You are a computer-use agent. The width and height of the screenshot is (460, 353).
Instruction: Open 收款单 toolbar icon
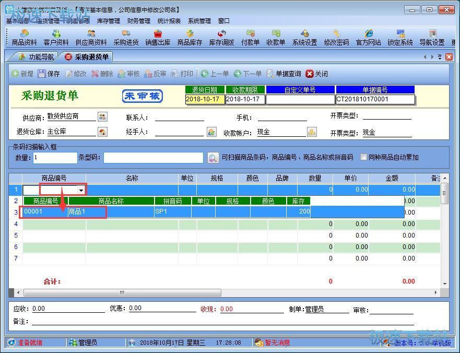(x=276, y=38)
